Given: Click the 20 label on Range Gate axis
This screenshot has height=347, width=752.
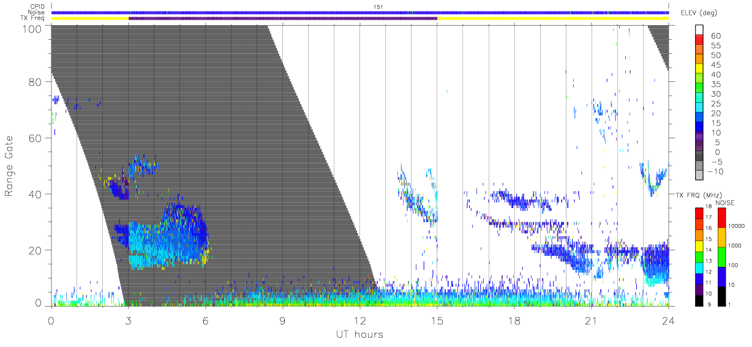Looking at the screenshot, I should 36,250.
